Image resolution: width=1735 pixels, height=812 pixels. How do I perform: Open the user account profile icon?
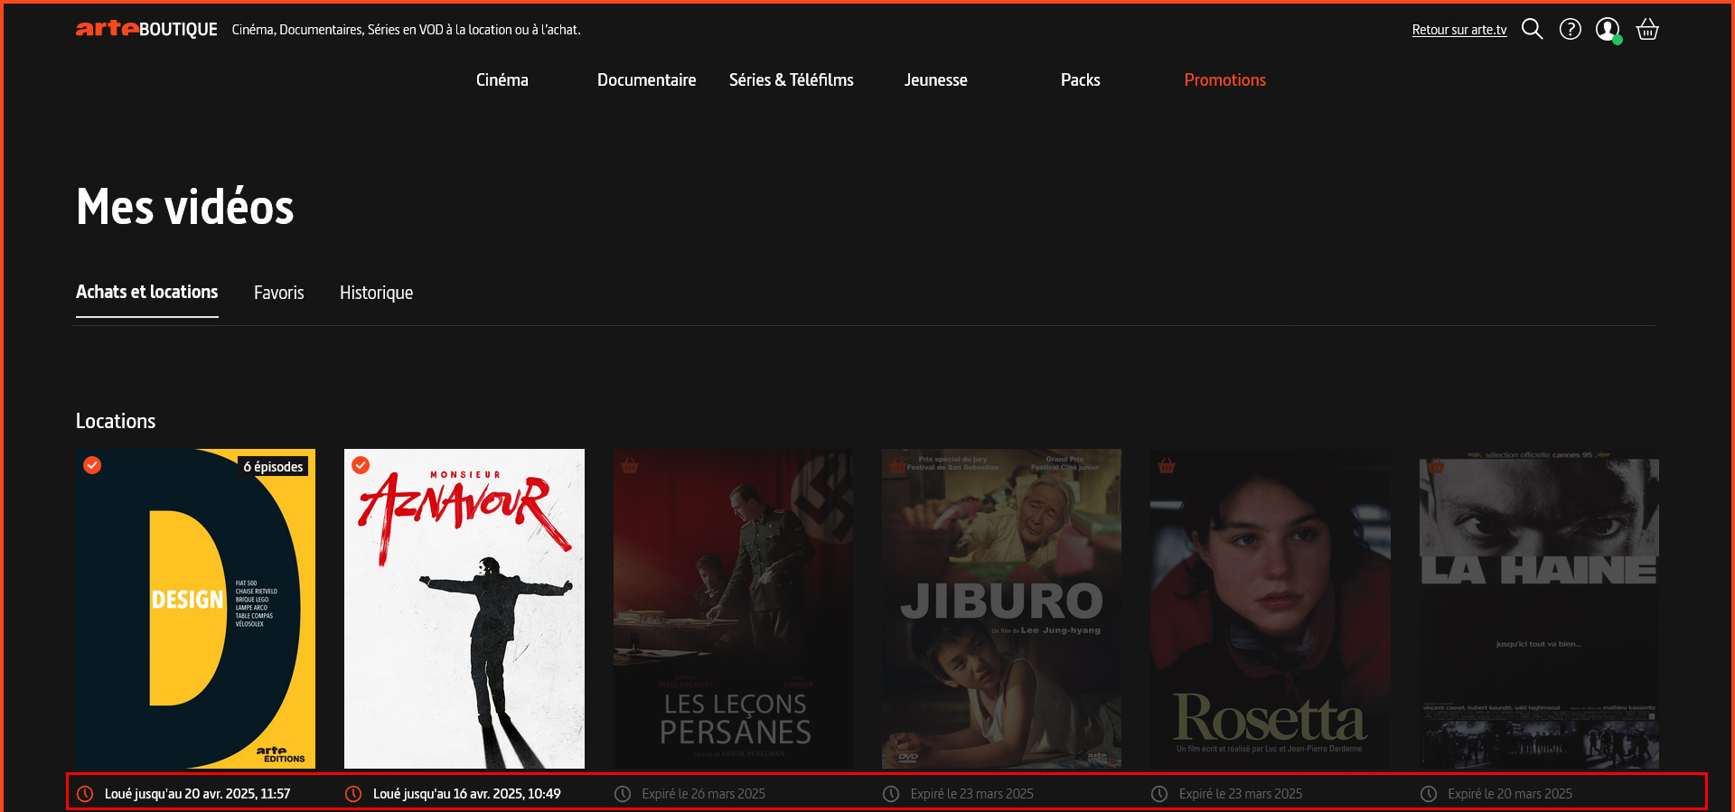(x=1608, y=30)
